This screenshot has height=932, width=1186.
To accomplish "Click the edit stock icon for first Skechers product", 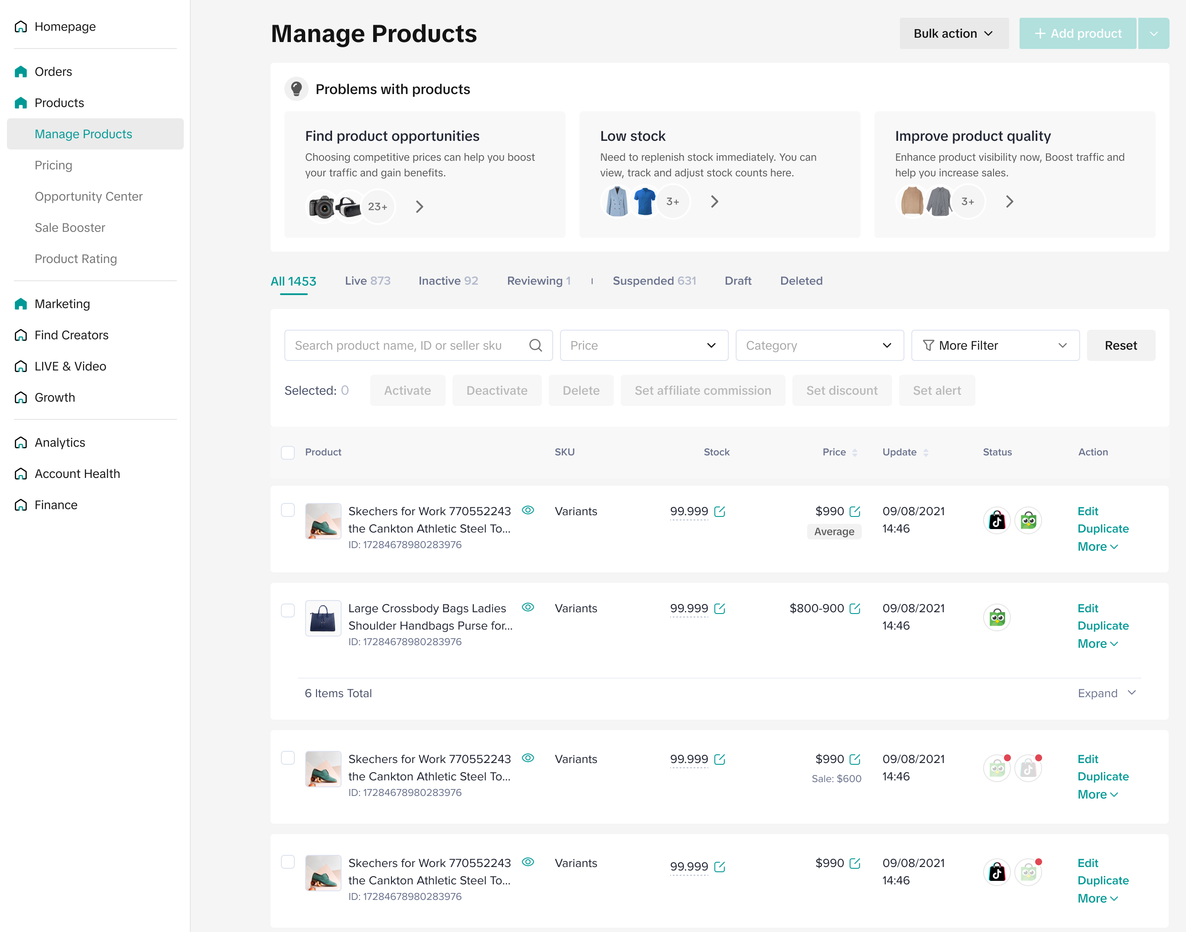I will (x=719, y=511).
